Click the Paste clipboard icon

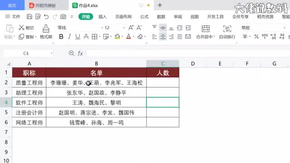(x=10, y=29)
